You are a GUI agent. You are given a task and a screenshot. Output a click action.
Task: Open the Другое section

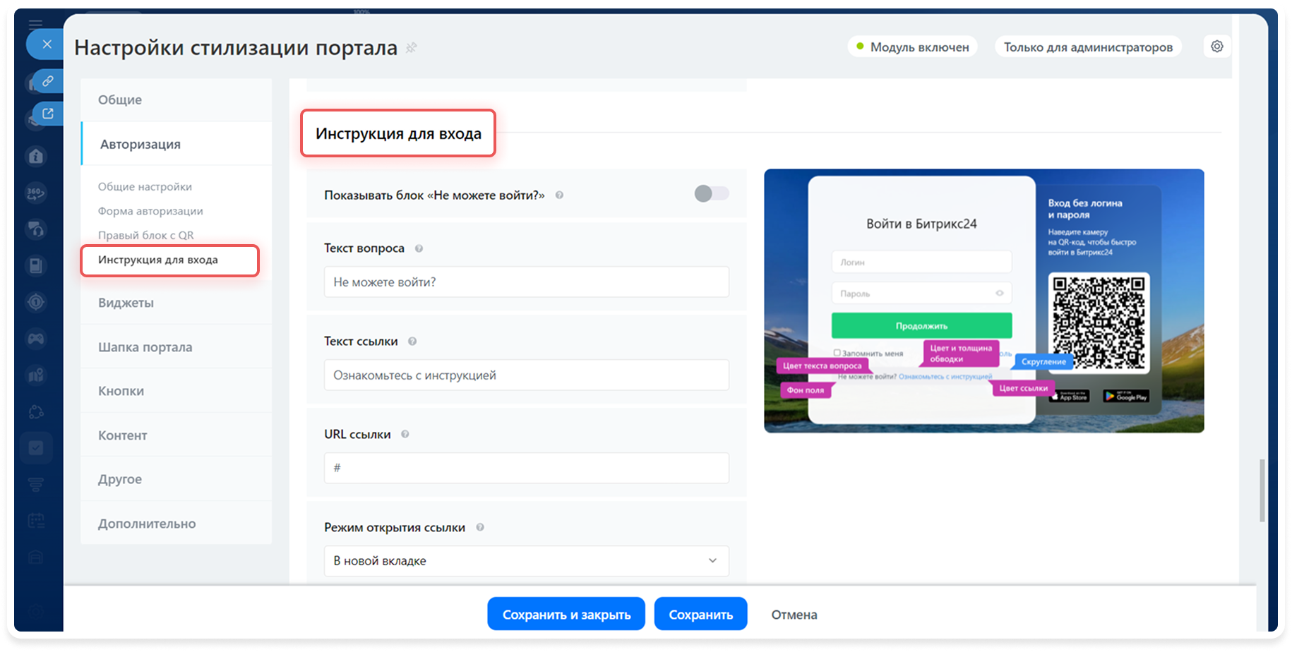[177, 479]
